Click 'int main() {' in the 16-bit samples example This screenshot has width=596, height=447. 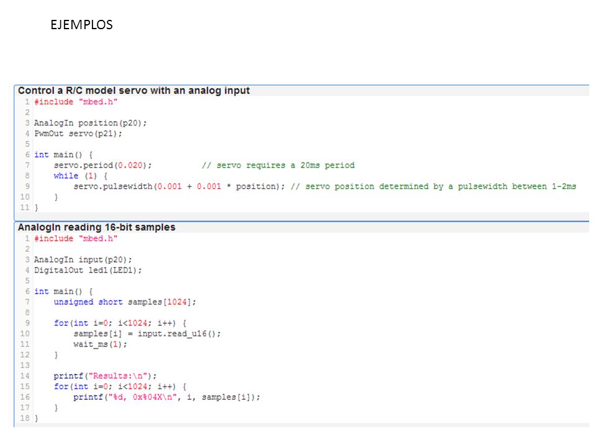click(63, 292)
